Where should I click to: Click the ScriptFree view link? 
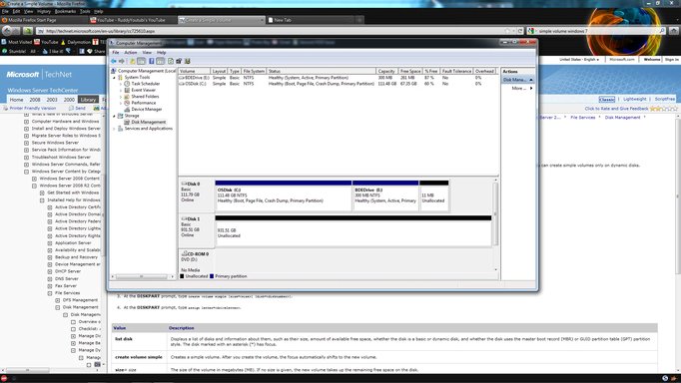point(665,99)
